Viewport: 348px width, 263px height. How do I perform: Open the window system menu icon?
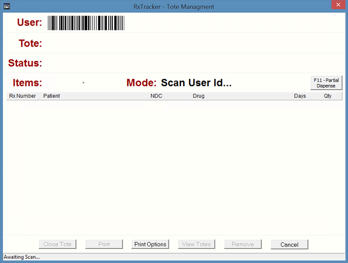coord(6,6)
